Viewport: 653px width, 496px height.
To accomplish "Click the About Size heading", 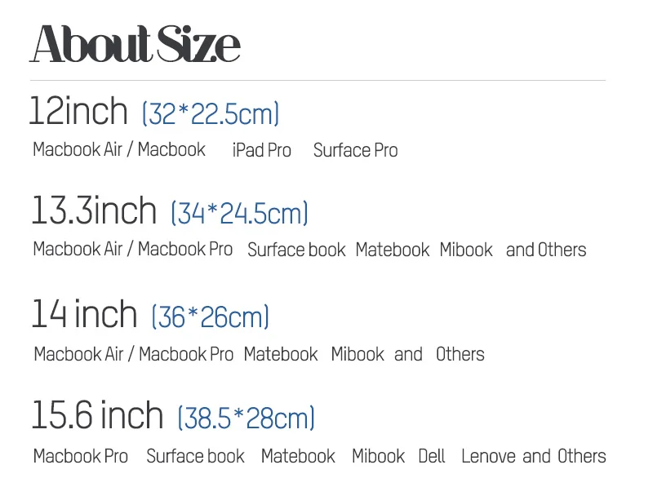I will click(x=135, y=44).
